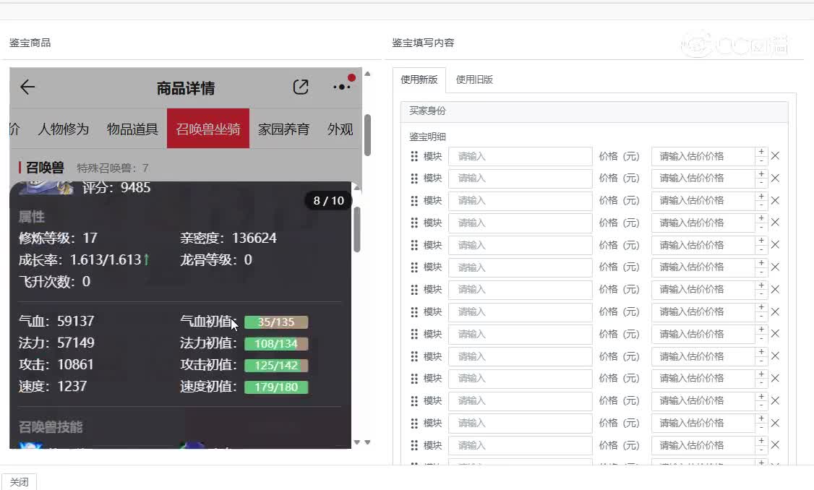The height and width of the screenshot is (490, 814).
Task: Click the first 模块 text input field
Action: [x=520, y=156]
